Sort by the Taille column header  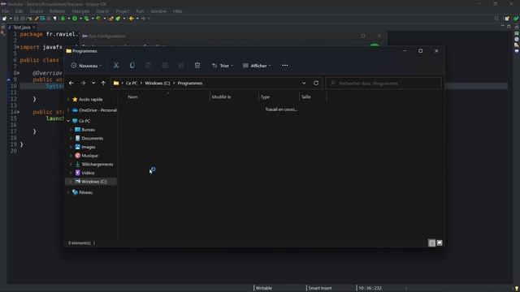coord(313,97)
